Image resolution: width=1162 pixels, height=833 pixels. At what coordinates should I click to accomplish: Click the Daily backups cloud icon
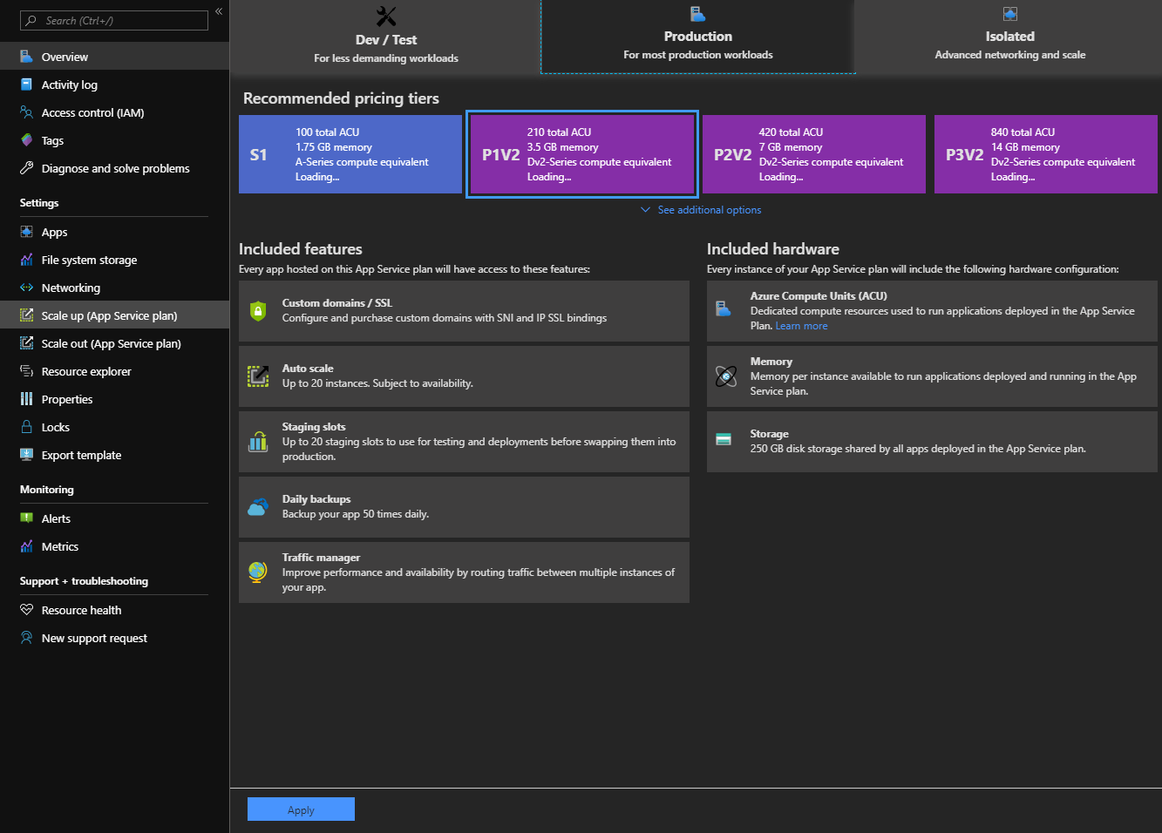(x=258, y=507)
